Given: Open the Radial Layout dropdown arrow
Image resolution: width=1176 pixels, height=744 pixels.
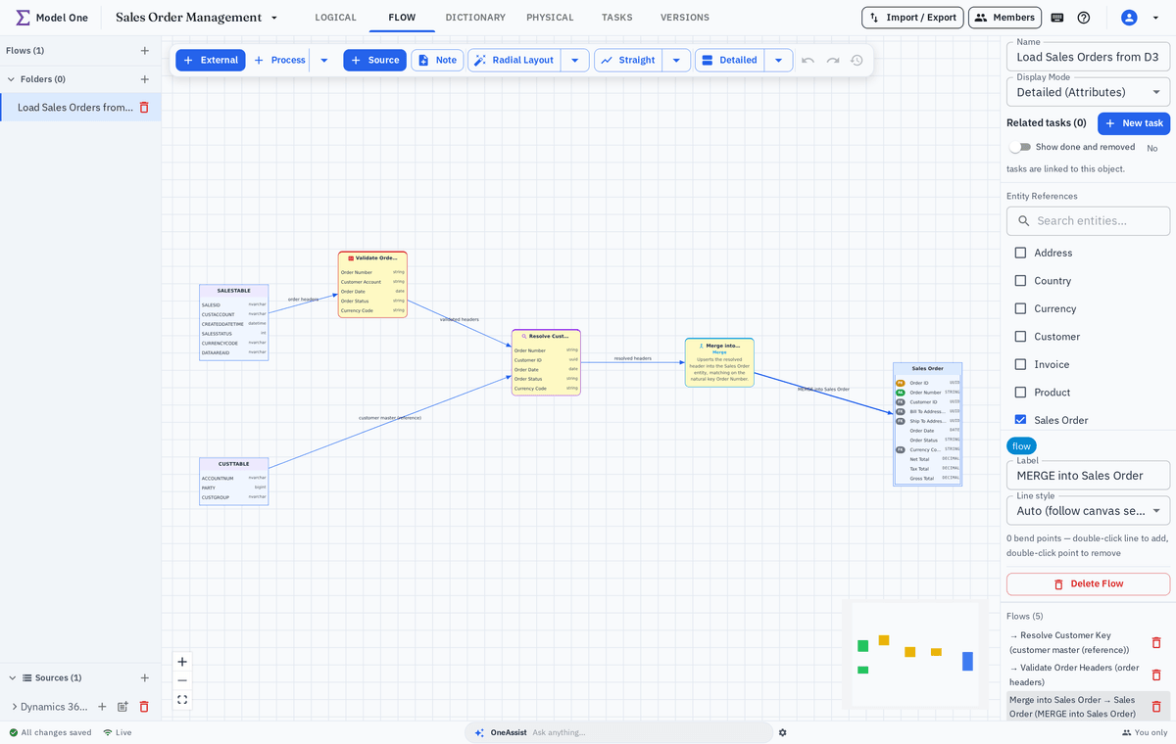Looking at the screenshot, I should [575, 60].
